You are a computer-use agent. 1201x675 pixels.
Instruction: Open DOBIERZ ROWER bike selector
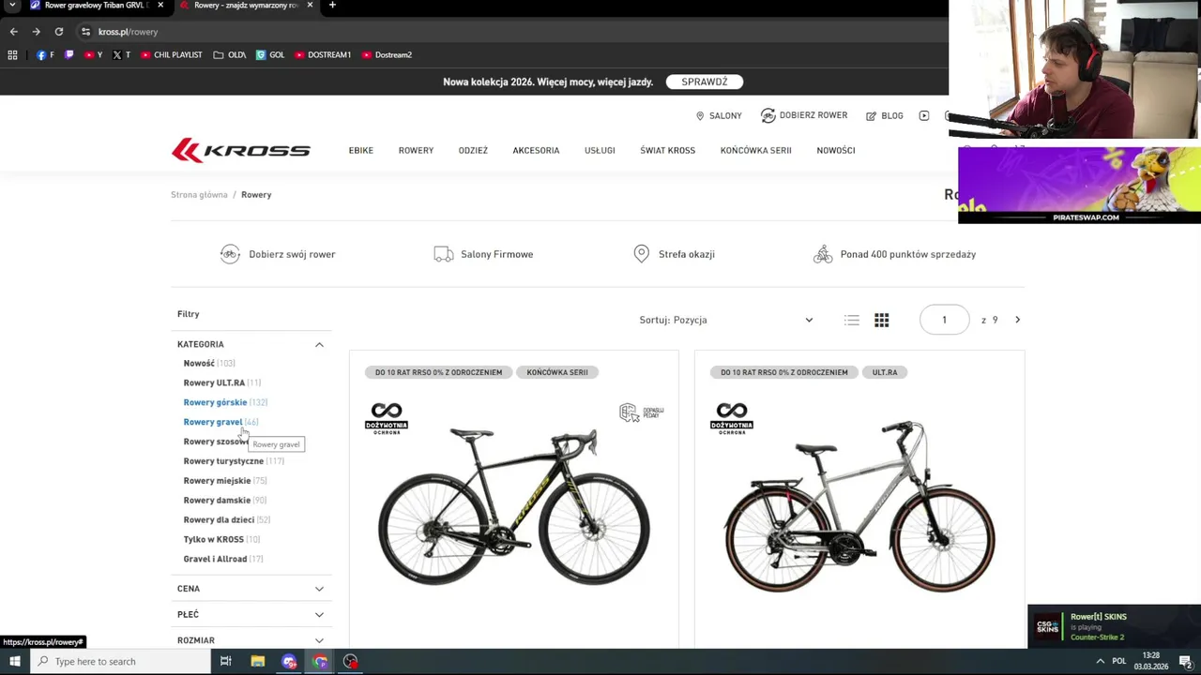point(804,115)
